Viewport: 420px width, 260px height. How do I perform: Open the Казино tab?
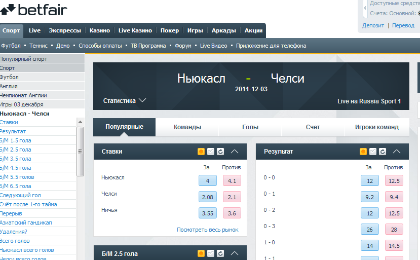tap(100, 30)
